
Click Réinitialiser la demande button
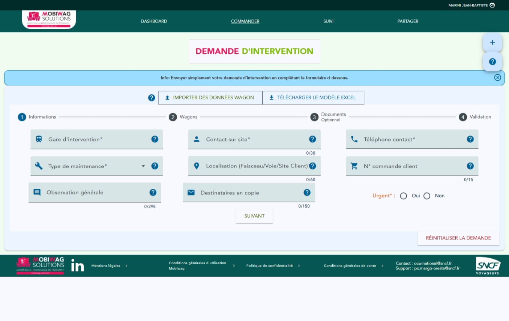[458, 238]
